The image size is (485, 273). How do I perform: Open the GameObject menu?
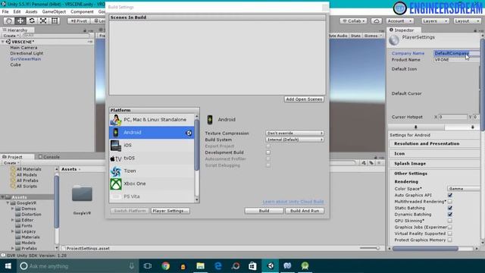click(54, 12)
